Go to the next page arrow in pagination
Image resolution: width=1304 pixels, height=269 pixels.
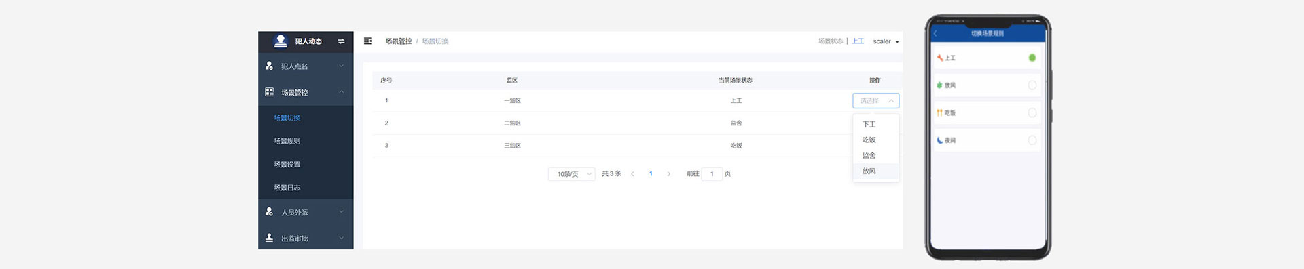tap(668, 174)
